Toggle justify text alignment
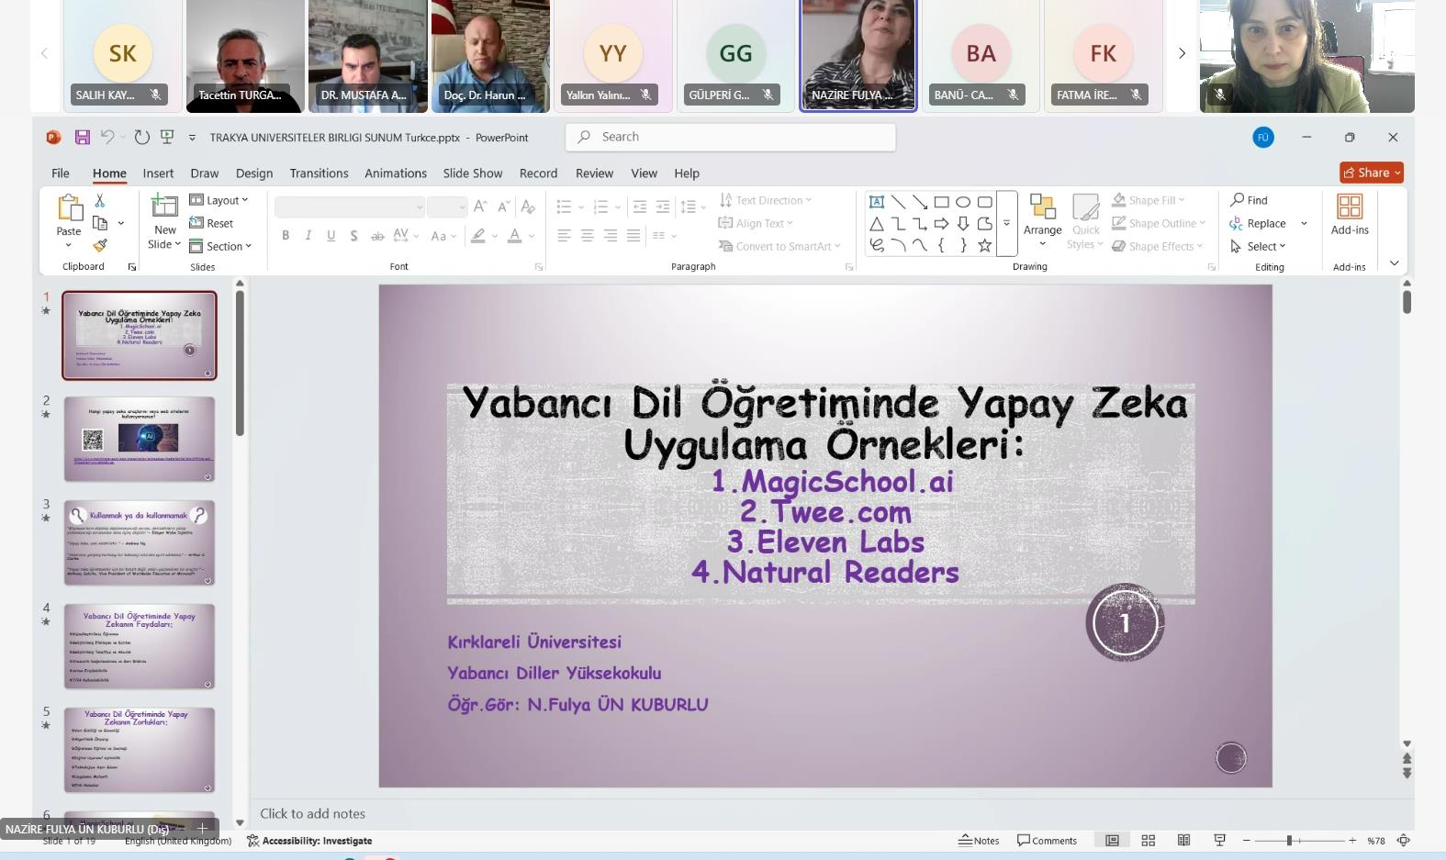This screenshot has height=860, width=1446. 633,236
